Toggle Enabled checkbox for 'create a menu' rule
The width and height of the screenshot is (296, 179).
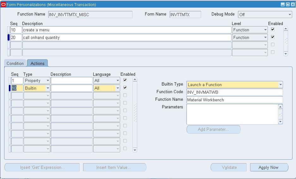273,29
